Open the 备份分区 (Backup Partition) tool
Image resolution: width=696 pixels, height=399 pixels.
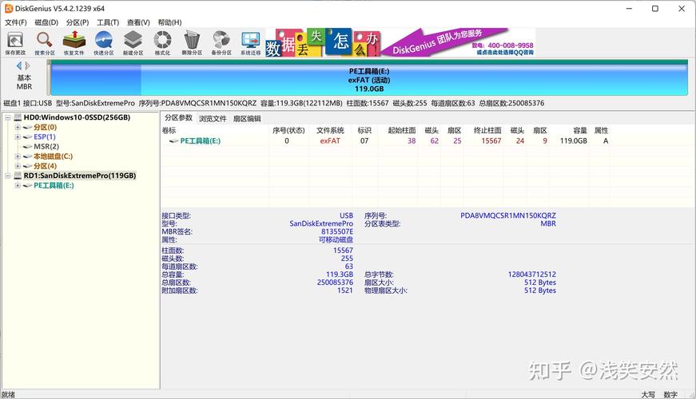[x=221, y=43]
